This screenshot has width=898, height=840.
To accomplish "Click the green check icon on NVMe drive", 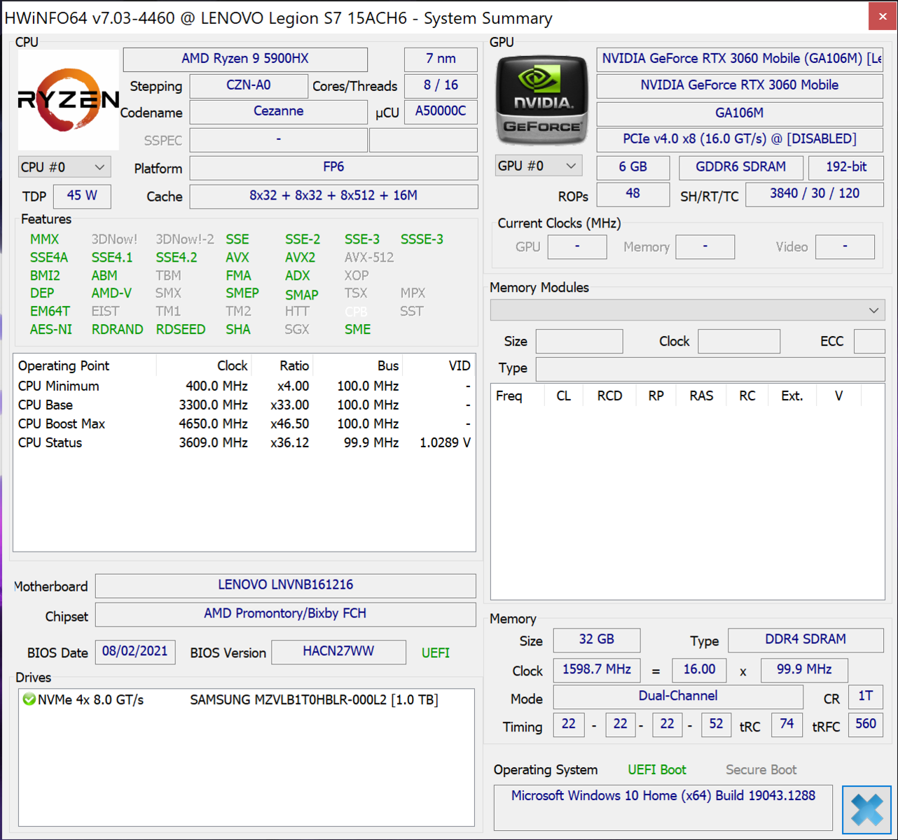I will (x=29, y=699).
